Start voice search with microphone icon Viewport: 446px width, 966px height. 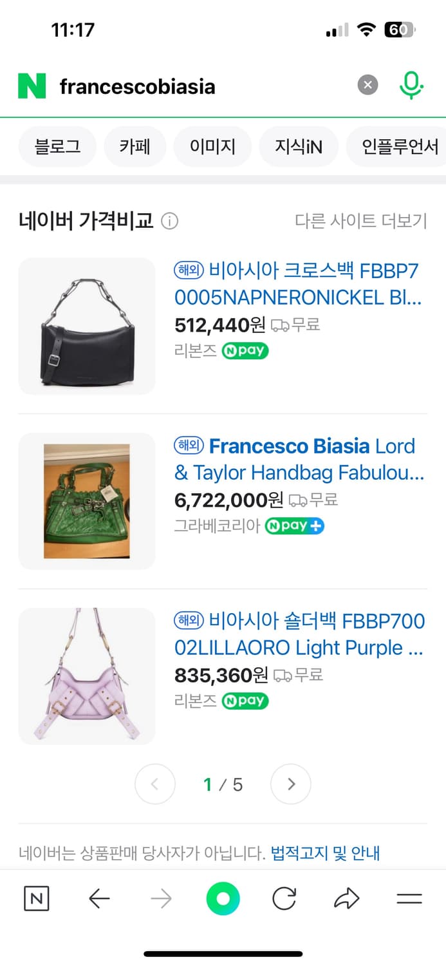pos(411,85)
